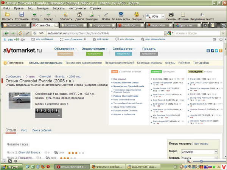Open the Все отзывы link in search box
The height and width of the screenshot is (170, 227).
click(x=201, y=144)
